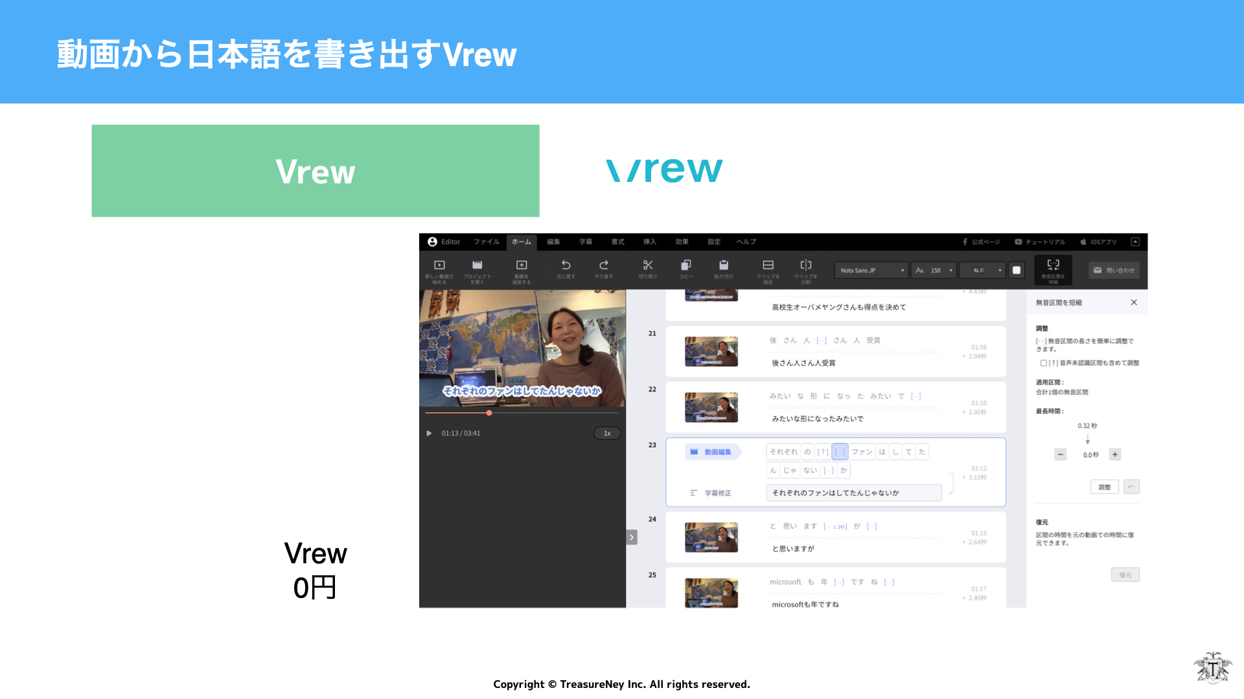Click the 切り取り scissors icon
The width and height of the screenshot is (1244, 699).
coord(648,265)
